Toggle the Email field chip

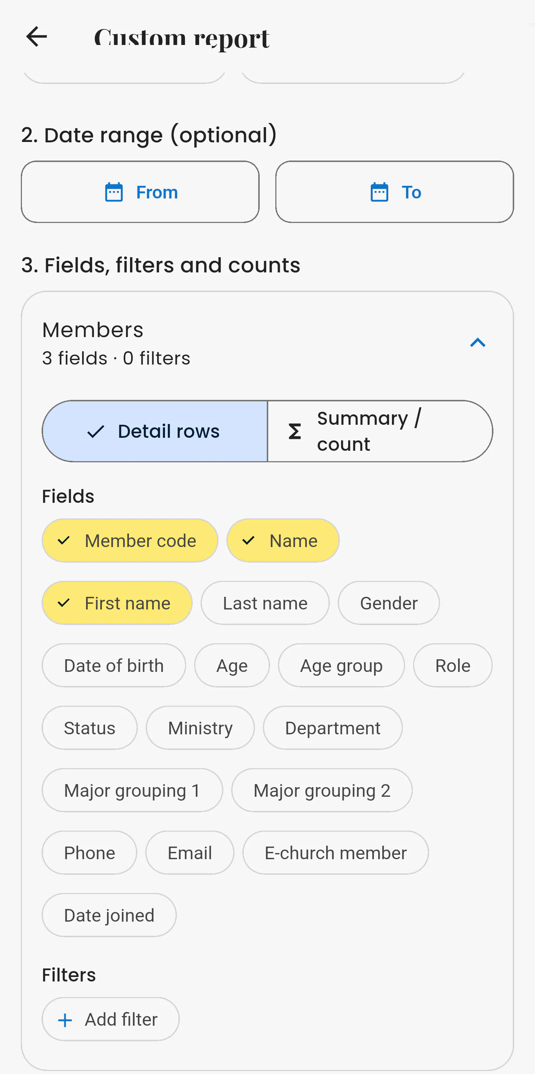[x=189, y=853]
